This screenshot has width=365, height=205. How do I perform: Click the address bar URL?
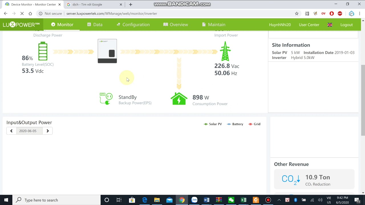[x=111, y=13]
